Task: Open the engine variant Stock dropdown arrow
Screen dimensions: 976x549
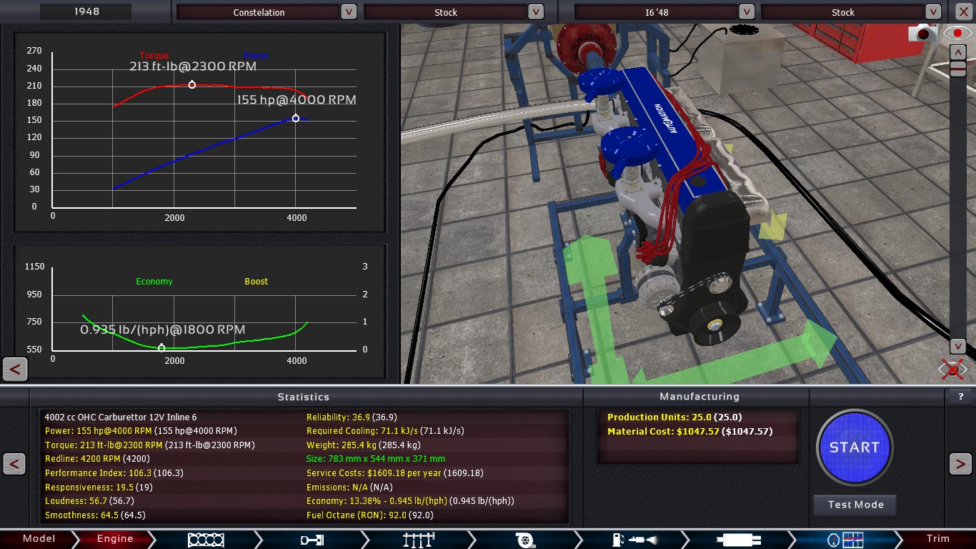Action: [x=933, y=12]
